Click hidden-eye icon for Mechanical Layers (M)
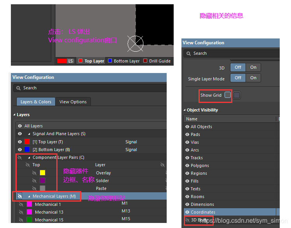The width and height of the screenshot is (291, 228). 20,196
